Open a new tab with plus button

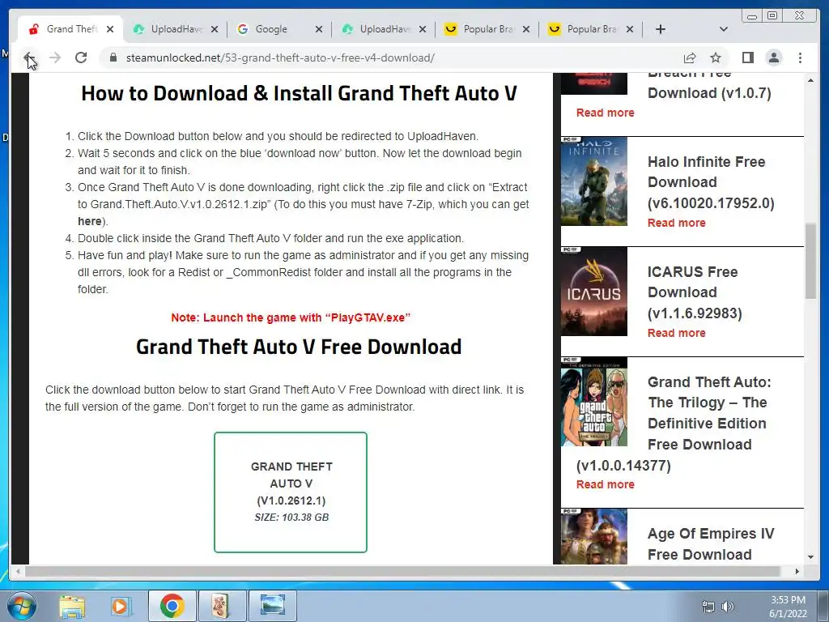point(661,29)
